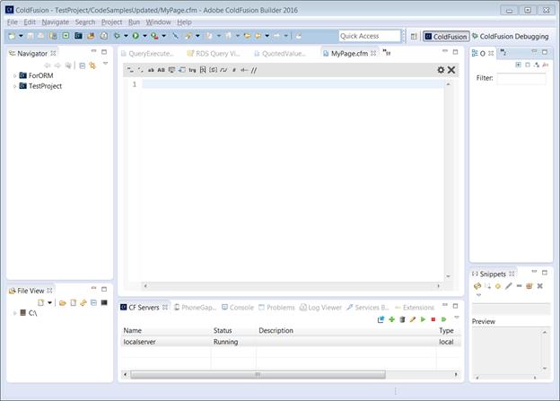The width and height of the screenshot is (560, 401).
Task: Expand the C:\ drive node in File View
Action: 14,313
